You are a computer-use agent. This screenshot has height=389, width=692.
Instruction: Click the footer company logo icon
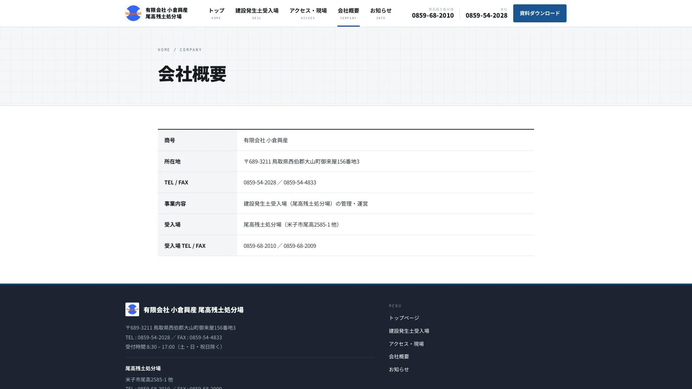tap(132, 309)
